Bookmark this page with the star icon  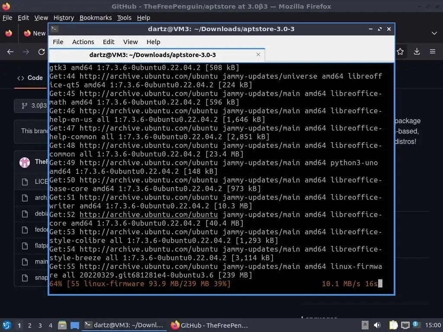(400, 51)
